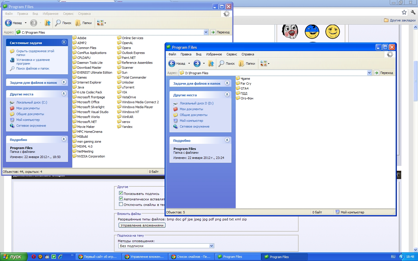Open the Views icon in D: window toolbar
The width and height of the screenshot is (418, 261).
tap(264, 64)
